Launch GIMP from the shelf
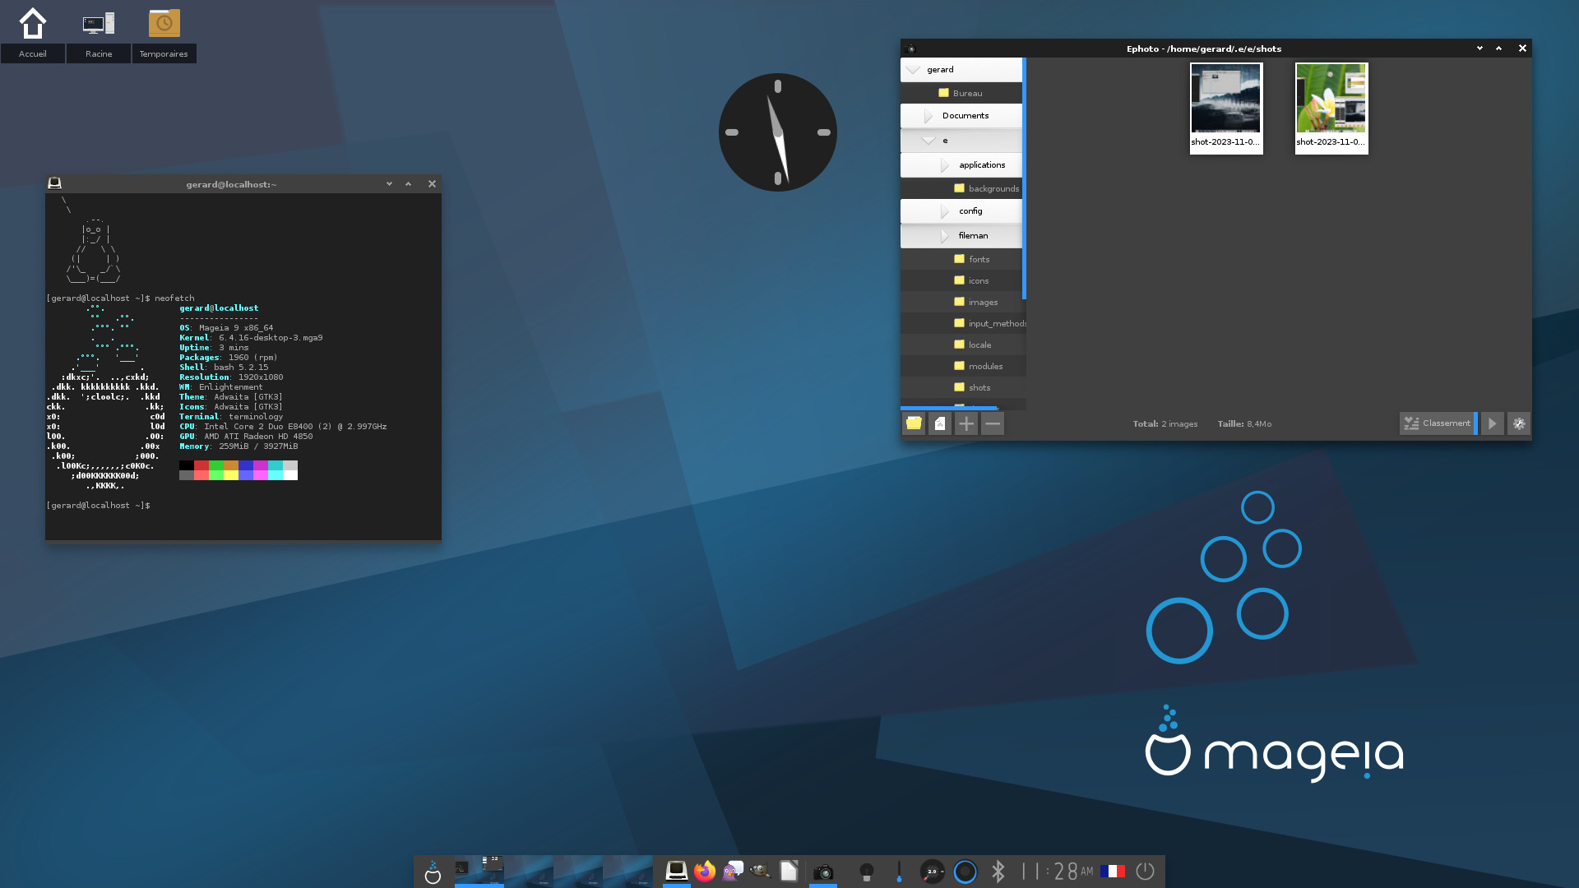The width and height of the screenshot is (1579, 888). pyautogui.click(x=761, y=871)
